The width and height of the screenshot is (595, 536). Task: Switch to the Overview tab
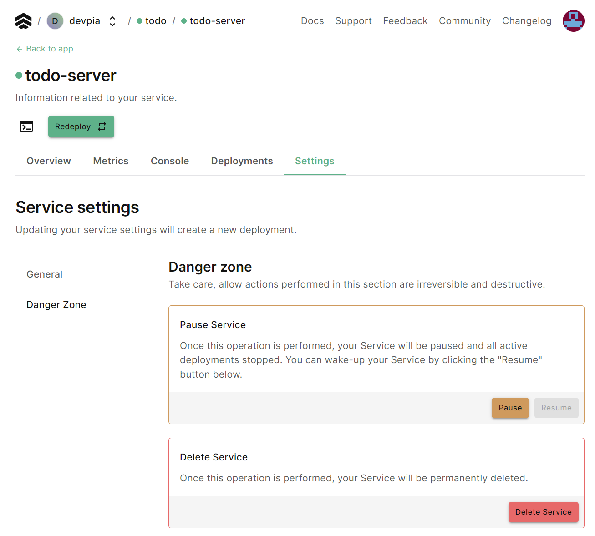49,161
